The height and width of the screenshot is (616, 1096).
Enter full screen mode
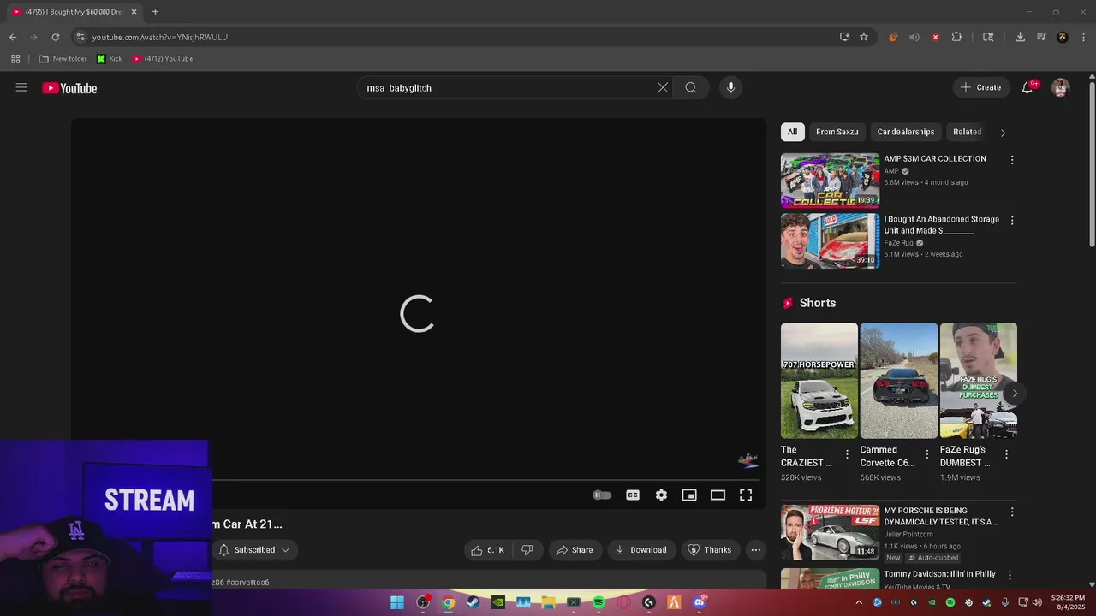pos(746,495)
